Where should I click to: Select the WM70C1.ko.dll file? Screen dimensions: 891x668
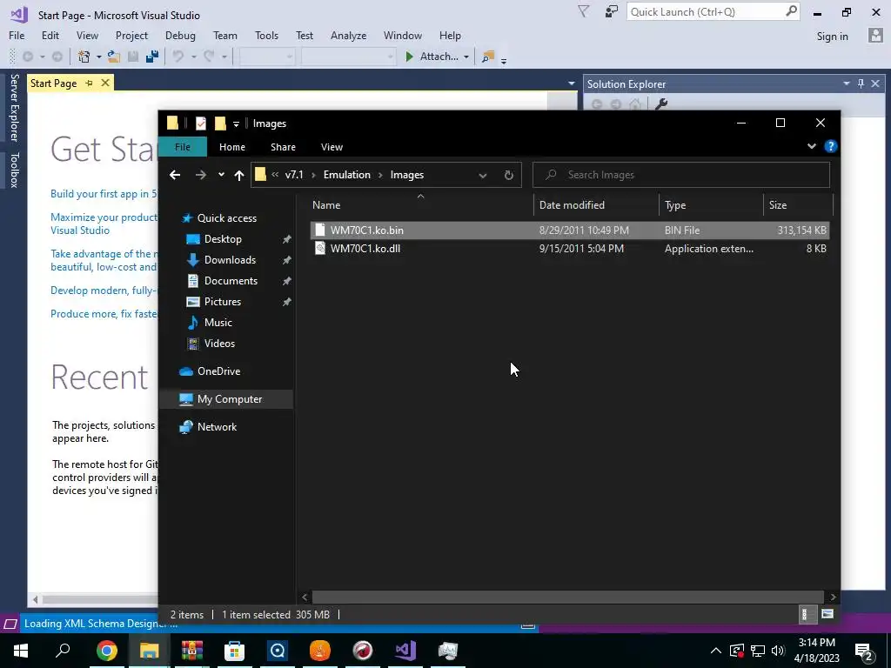click(x=569, y=248)
